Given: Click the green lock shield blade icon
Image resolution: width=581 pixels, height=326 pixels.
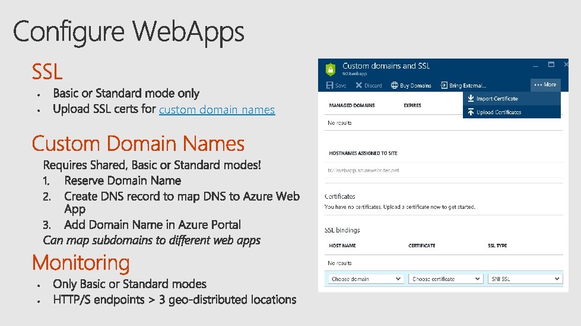Looking at the screenshot, I should click(x=330, y=69).
